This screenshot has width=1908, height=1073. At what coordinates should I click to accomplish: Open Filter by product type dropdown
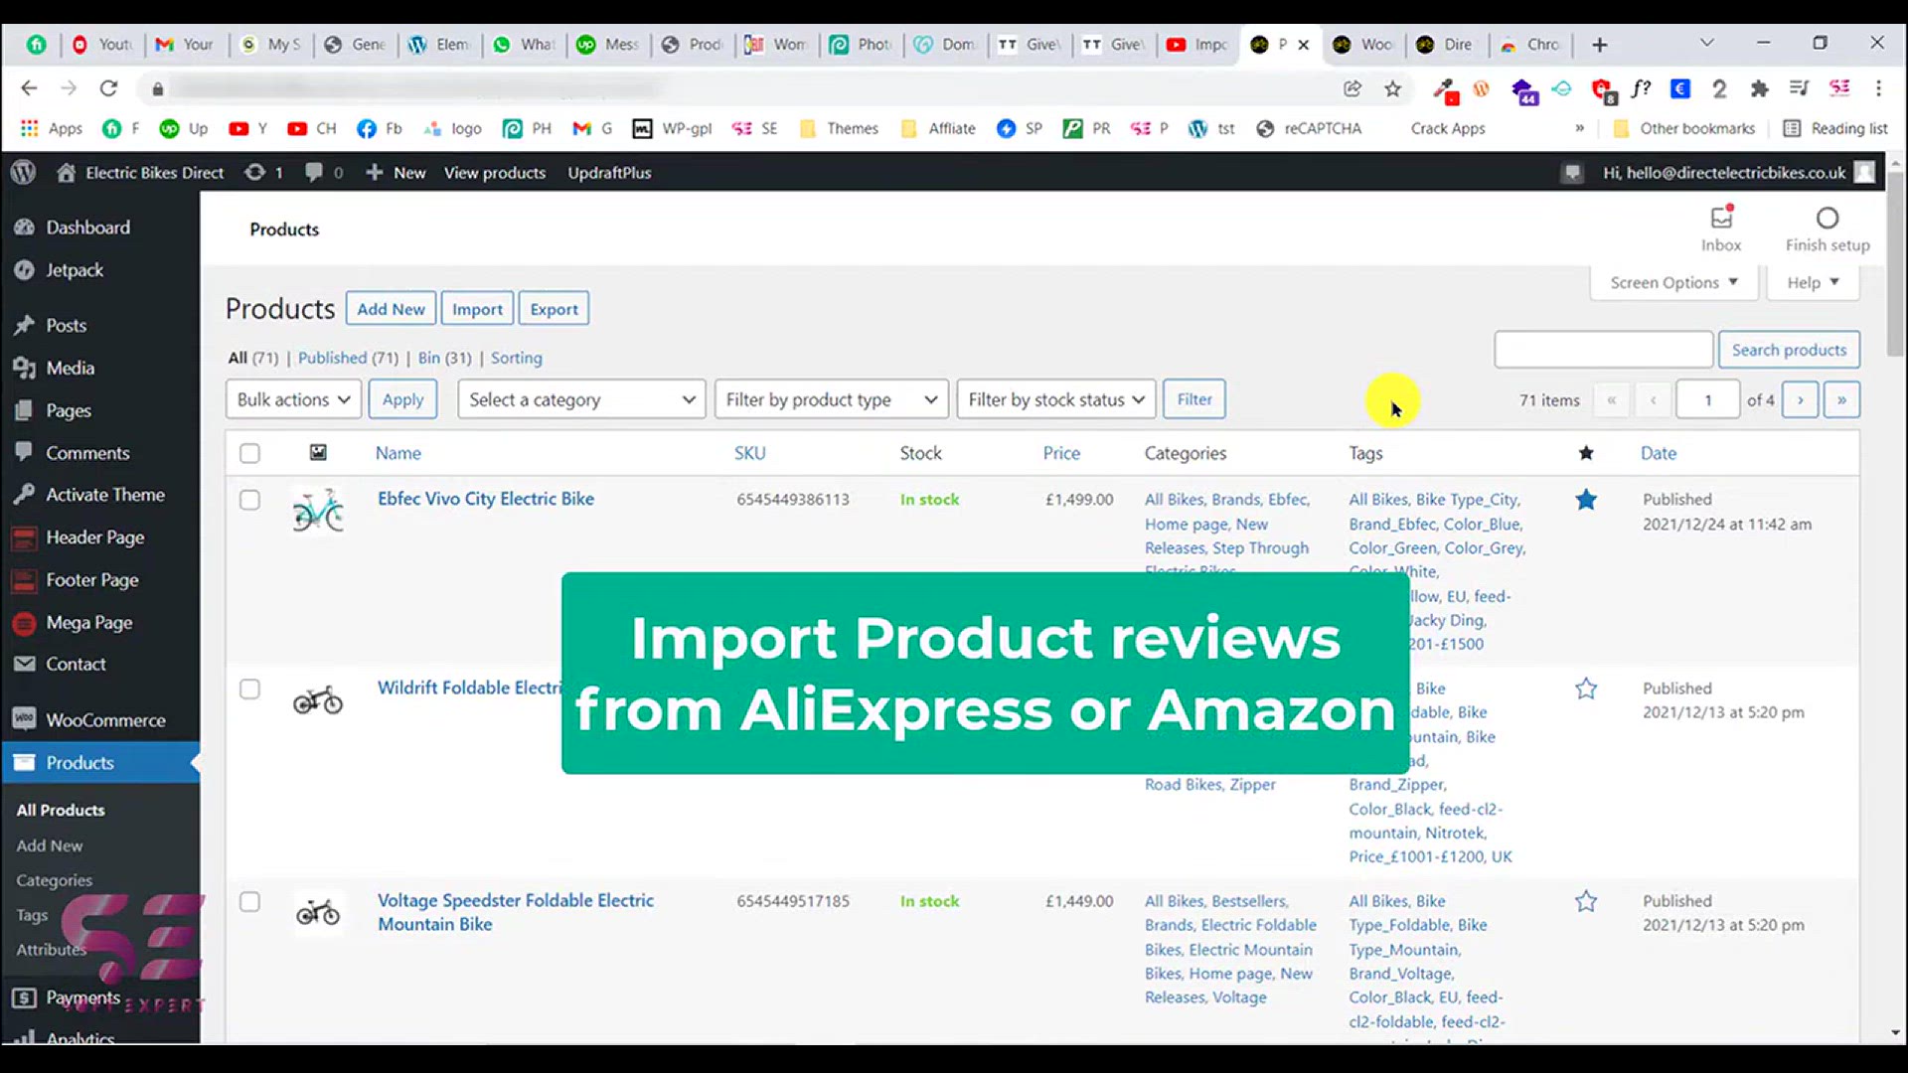pyautogui.click(x=831, y=399)
